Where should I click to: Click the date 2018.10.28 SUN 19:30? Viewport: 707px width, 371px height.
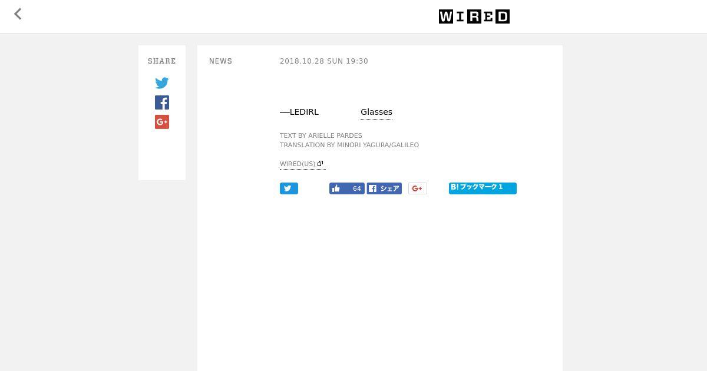tap(324, 61)
